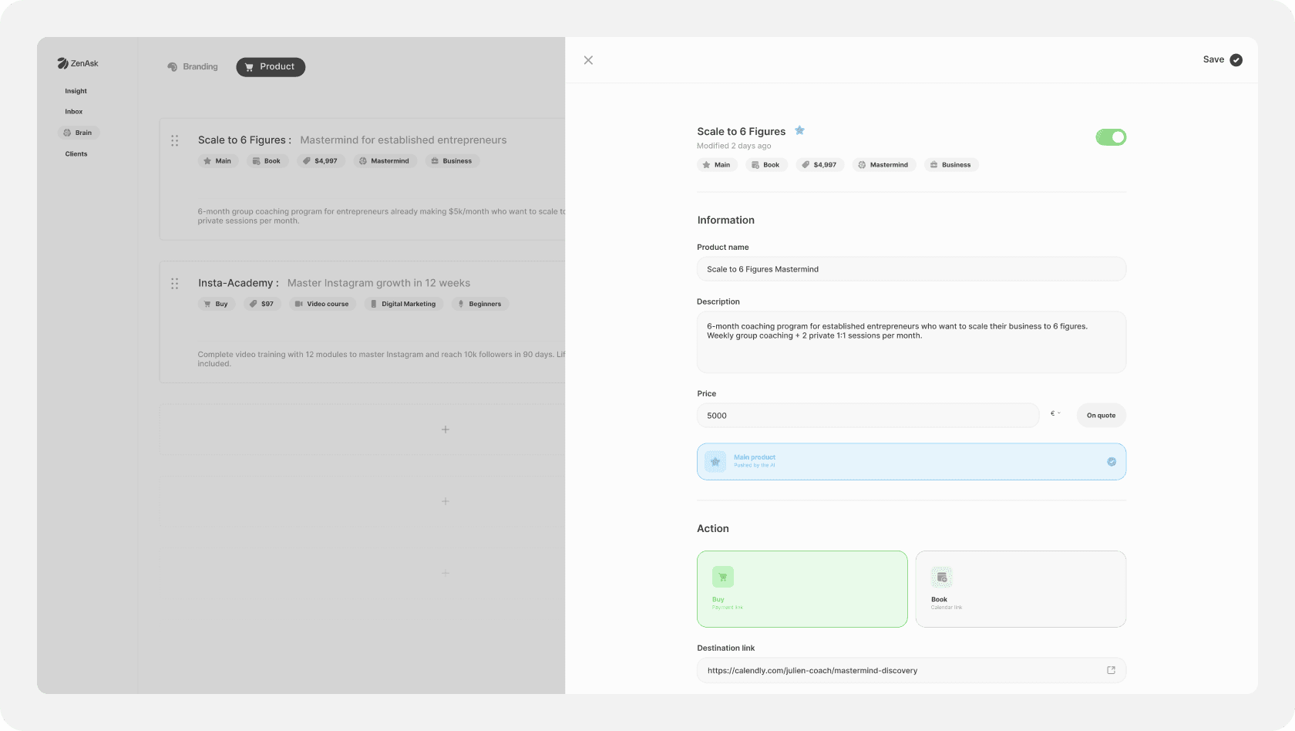The width and height of the screenshot is (1295, 731).
Task: Open the Inbox menu item
Action: point(74,112)
